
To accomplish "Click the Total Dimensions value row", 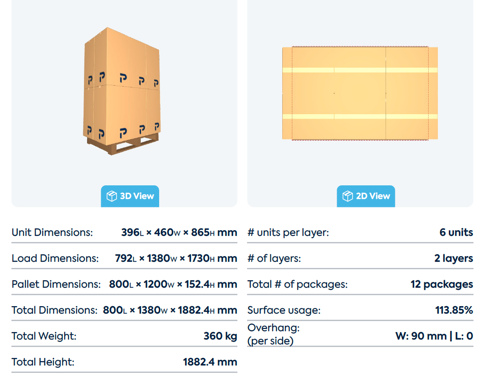I will [124, 310].
